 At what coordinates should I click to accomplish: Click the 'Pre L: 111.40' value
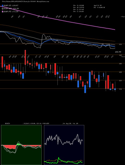78,9
